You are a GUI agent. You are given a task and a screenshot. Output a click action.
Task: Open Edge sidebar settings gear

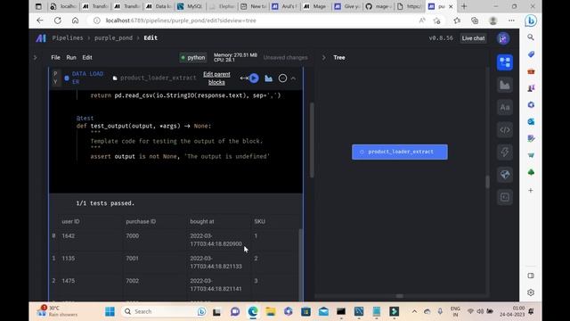pos(531,292)
